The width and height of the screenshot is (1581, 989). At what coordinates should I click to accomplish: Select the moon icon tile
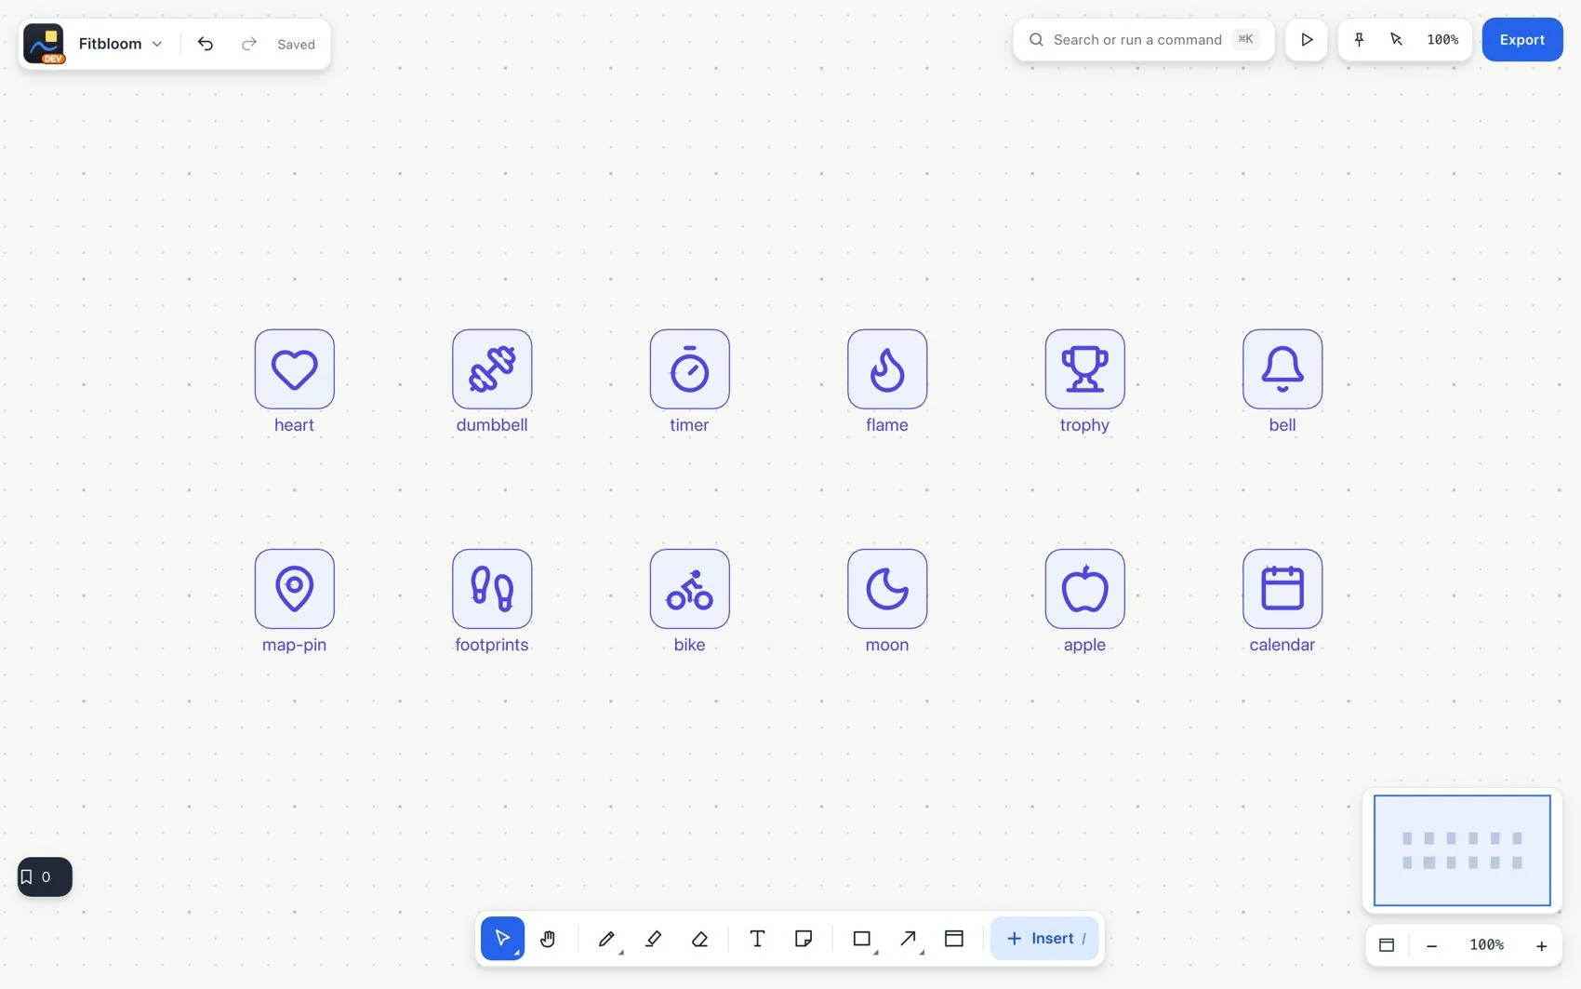coord(887,588)
